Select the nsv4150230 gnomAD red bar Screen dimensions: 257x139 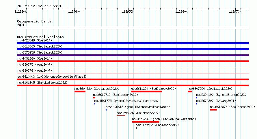tap(146, 122)
